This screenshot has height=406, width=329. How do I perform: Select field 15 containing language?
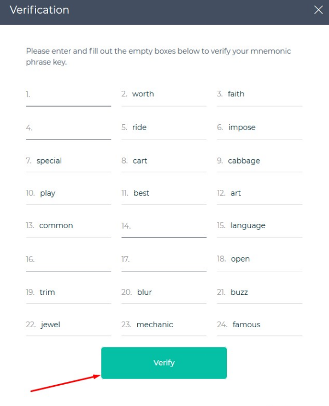pyautogui.click(x=260, y=226)
